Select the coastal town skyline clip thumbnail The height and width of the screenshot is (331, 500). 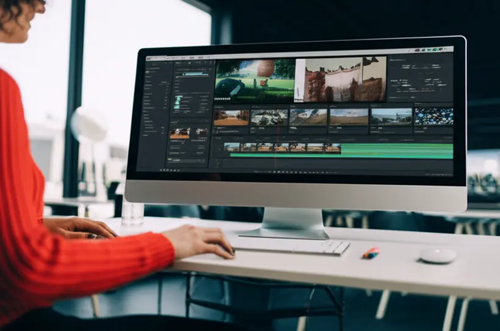pyautogui.click(x=391, y=116)
